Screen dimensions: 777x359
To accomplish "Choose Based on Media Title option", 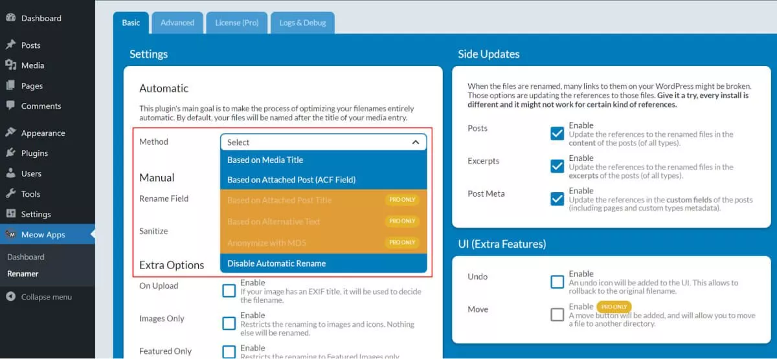I will (323, 160).
